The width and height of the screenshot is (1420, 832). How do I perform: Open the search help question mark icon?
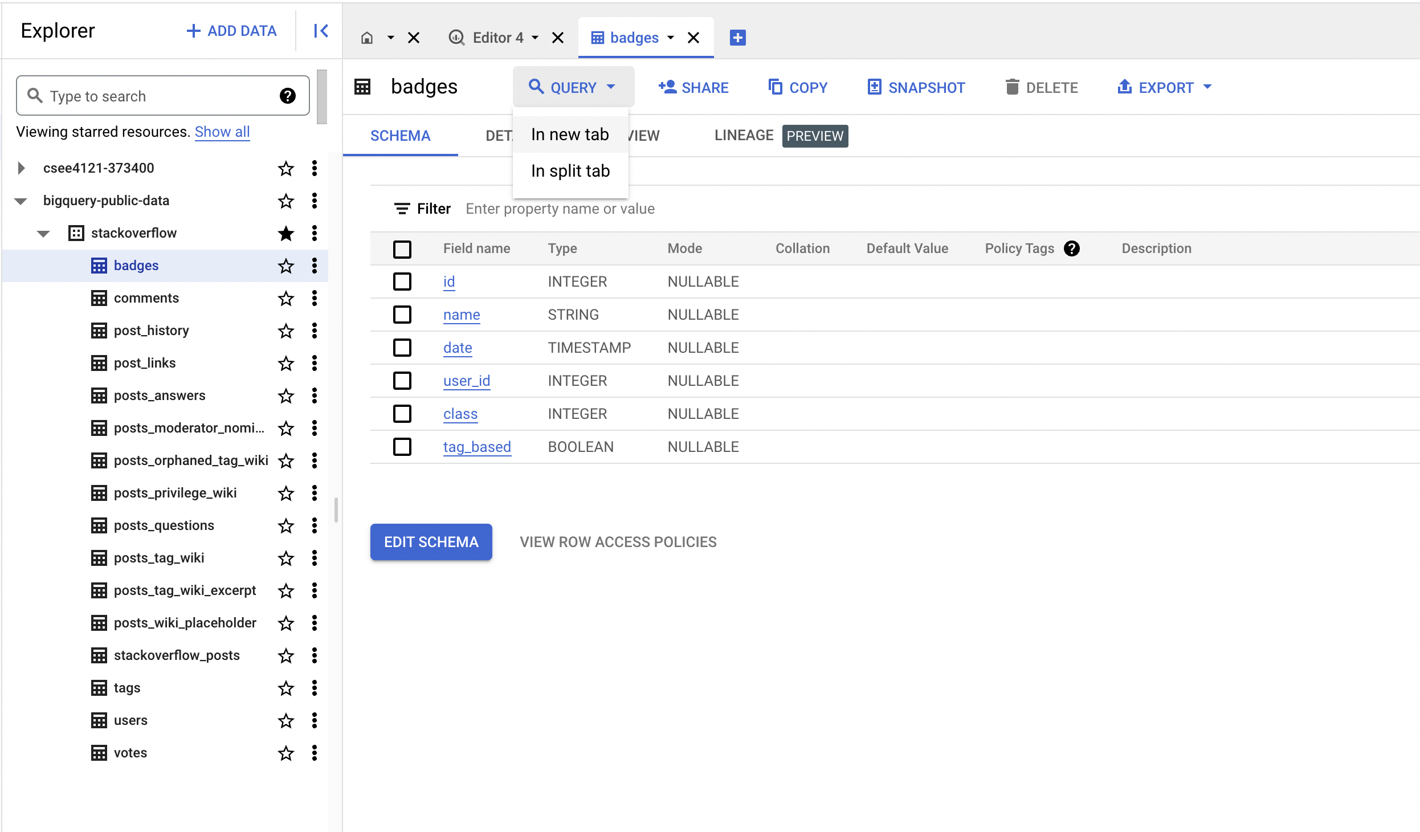click(x=288, y=96)
